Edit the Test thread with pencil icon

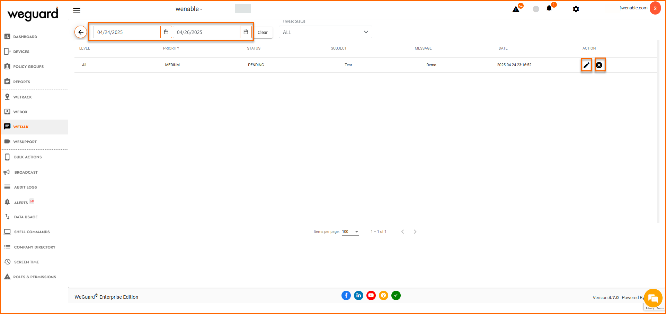(586, 65)
